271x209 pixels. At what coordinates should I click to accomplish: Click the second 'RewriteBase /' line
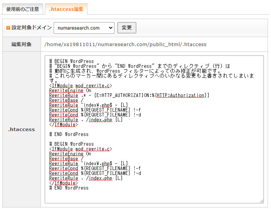[66, 159]
